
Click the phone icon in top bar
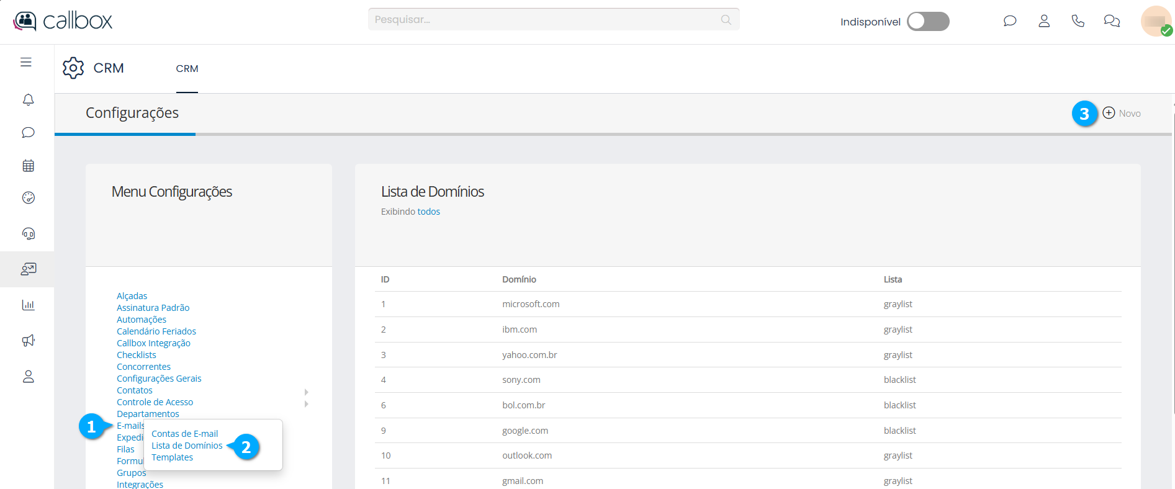pos(1078,21)
